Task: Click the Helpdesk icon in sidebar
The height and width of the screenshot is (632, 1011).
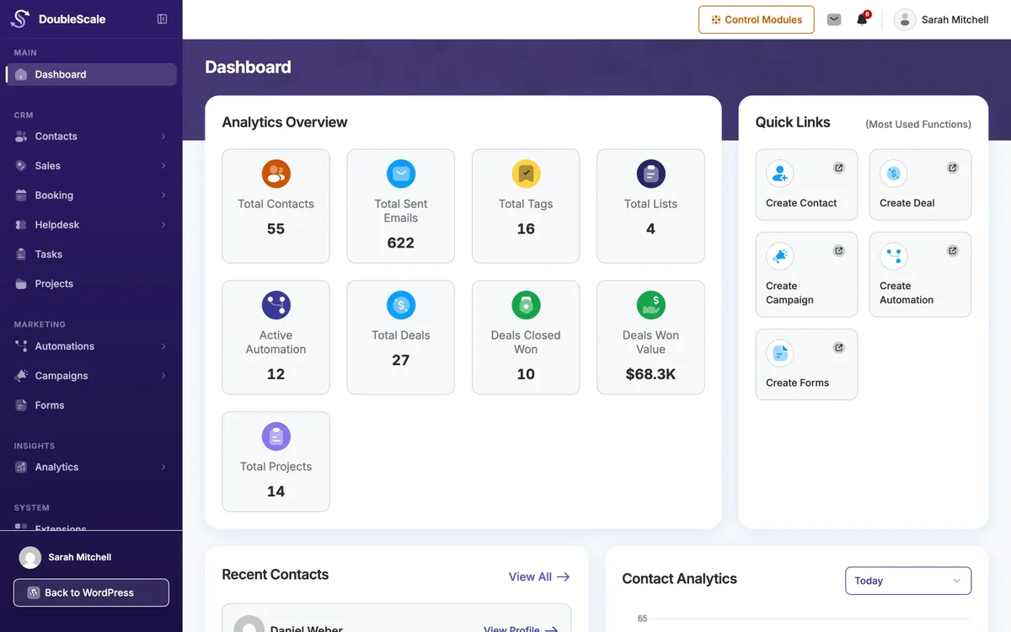Action: [21, 225]
